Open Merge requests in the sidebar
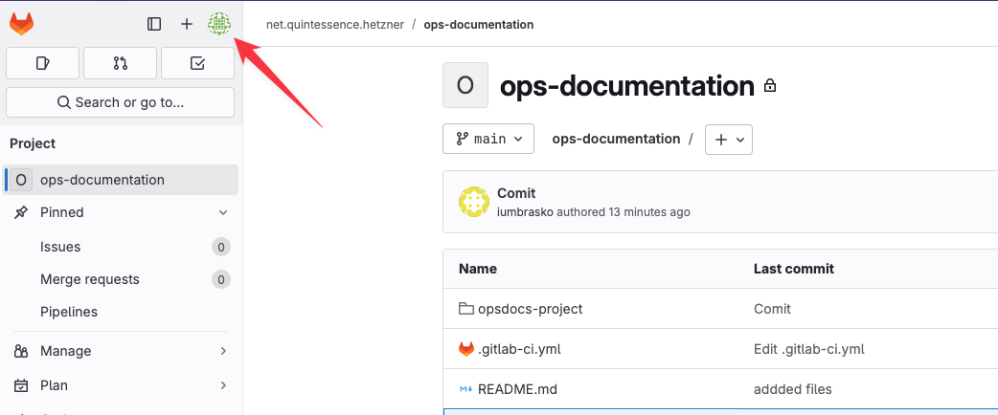 [x=90, y=279]
